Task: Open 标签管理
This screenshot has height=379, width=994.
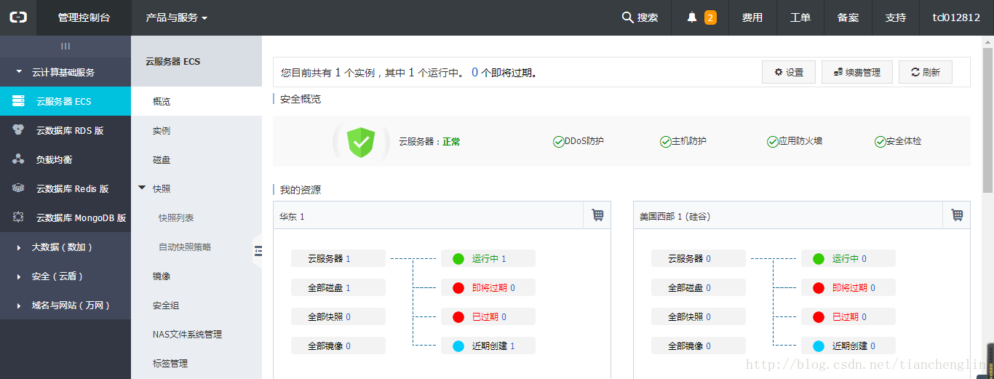Action: tap(196, 363)
